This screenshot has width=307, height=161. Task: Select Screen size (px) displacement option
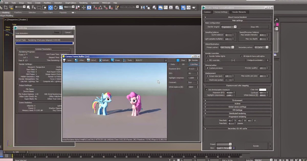pos(207,76)
